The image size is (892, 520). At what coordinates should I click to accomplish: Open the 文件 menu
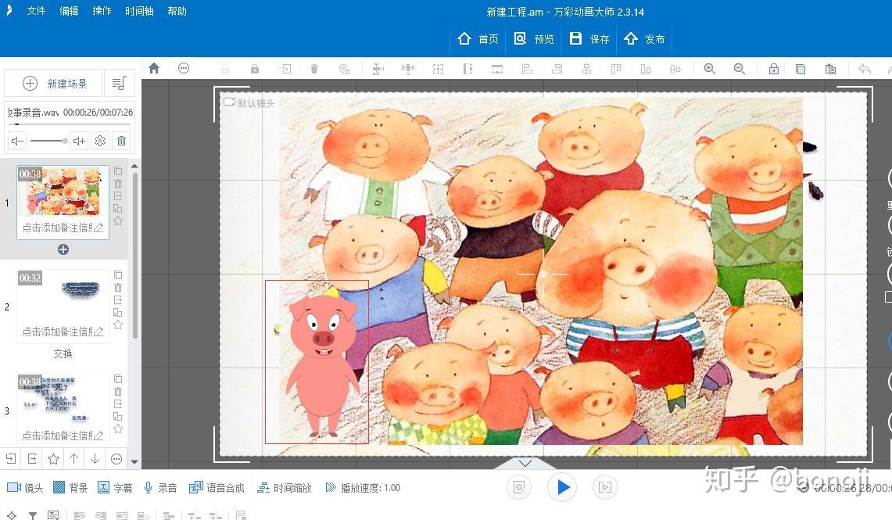coord(36,11)
